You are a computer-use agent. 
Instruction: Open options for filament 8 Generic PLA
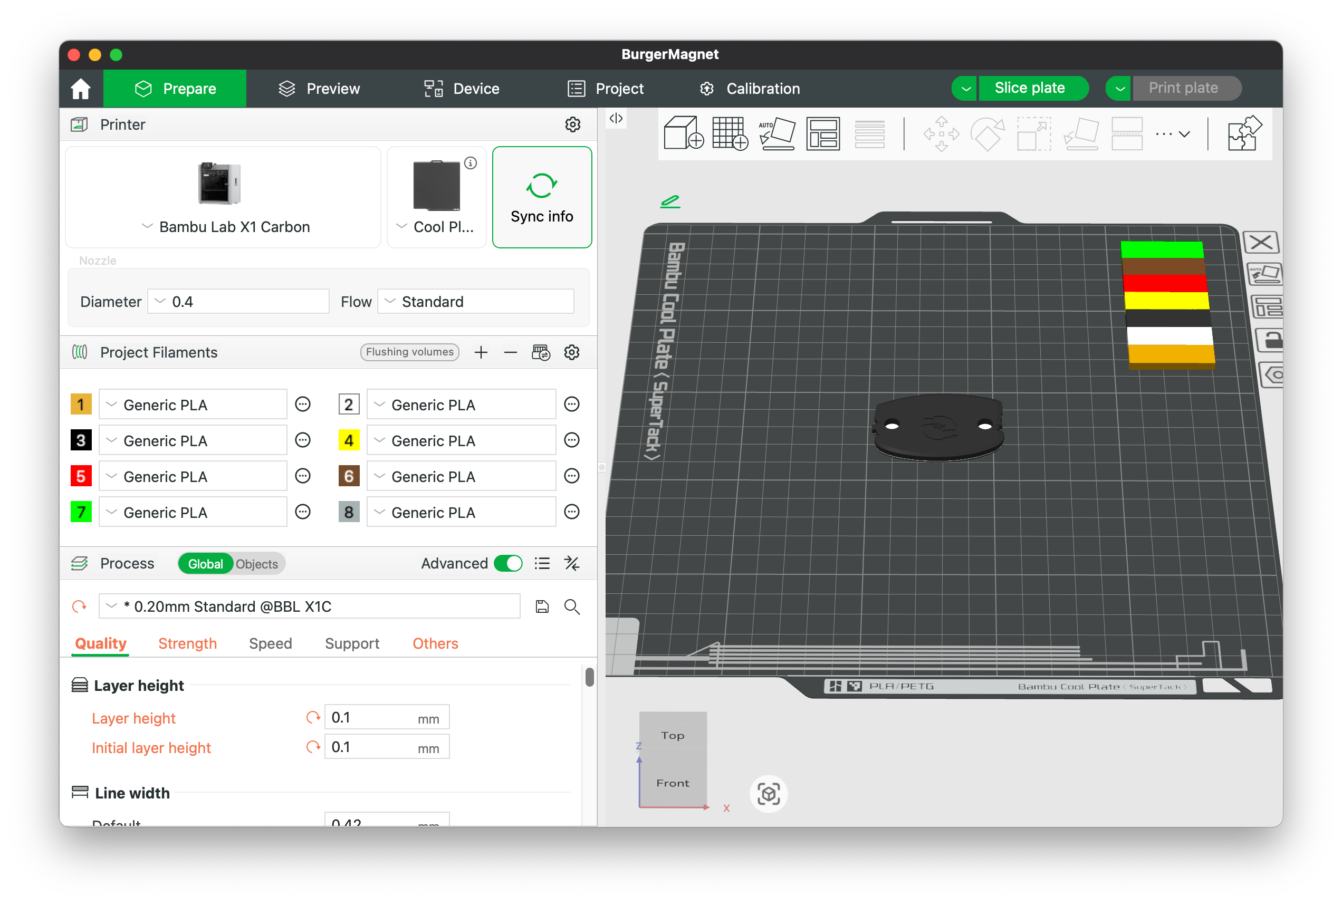571,512
